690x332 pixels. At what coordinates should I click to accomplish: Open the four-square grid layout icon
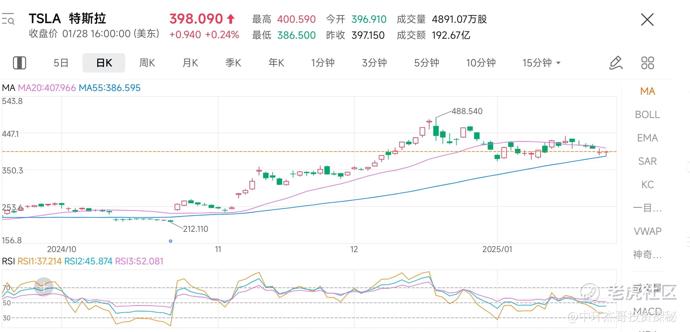(x=648, y=63)
